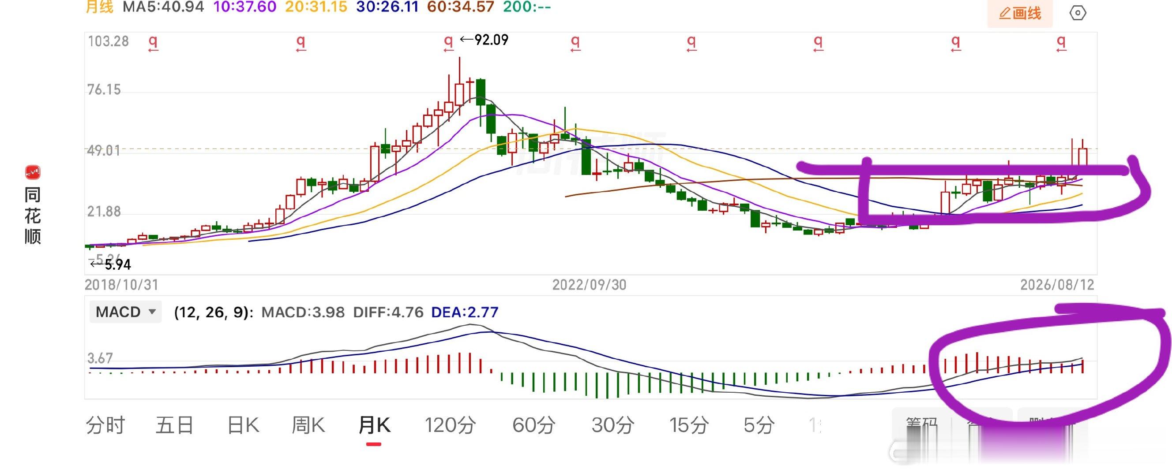Click the MACD:3.98 reading
The image size is (1172, 476).
pos(303,312)
